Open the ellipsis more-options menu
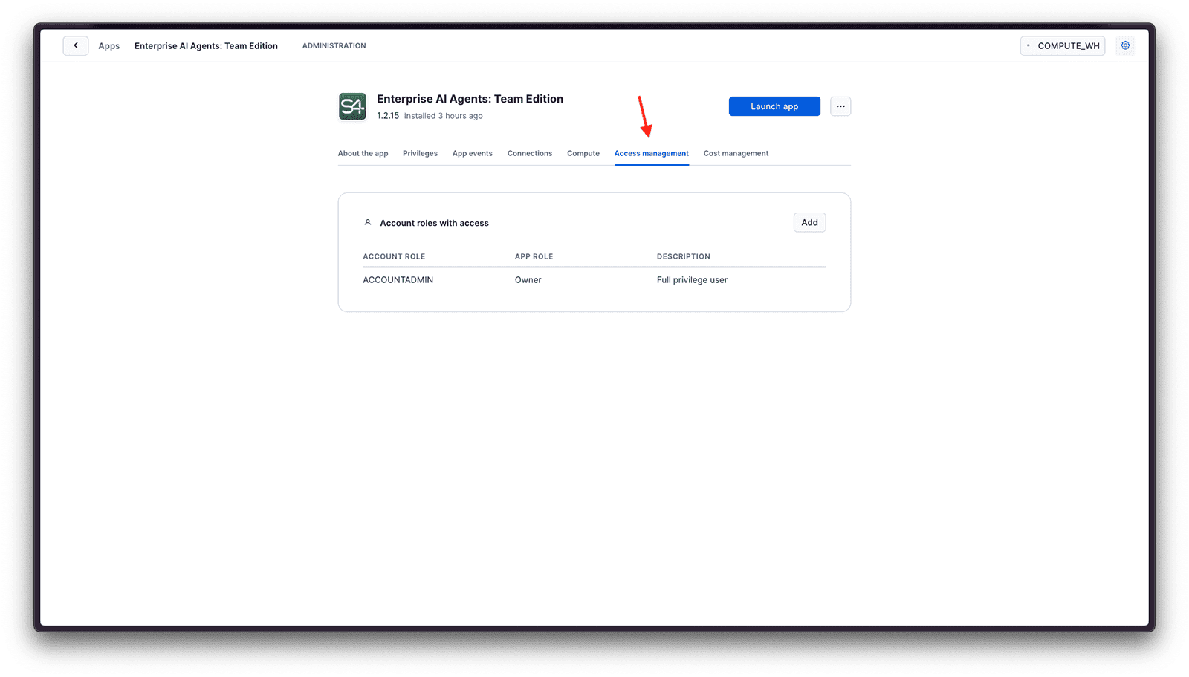This screenshot has width=1189, height=677. click(840, 106)
